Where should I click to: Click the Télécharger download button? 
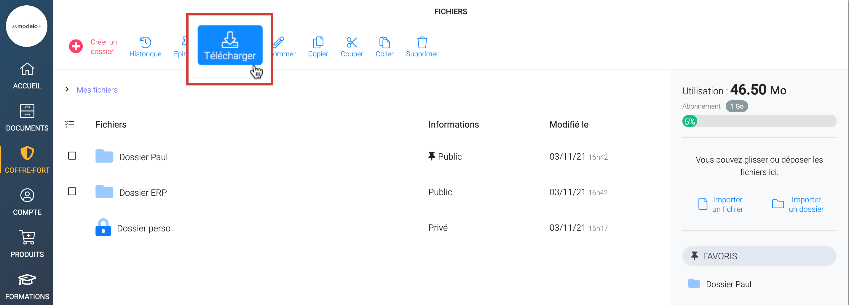230,45
